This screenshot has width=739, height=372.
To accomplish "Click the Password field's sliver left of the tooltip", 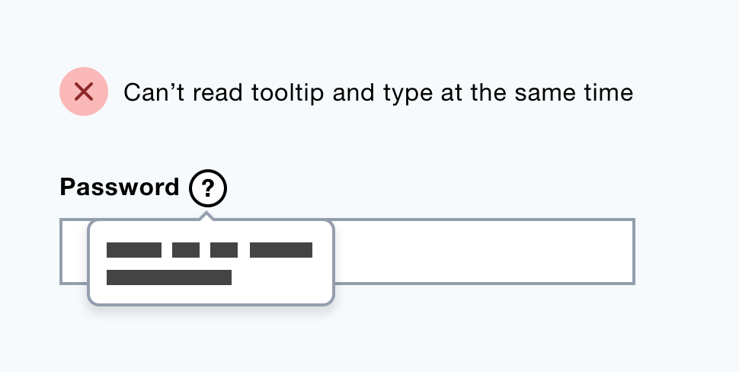I will click(74, 252).
